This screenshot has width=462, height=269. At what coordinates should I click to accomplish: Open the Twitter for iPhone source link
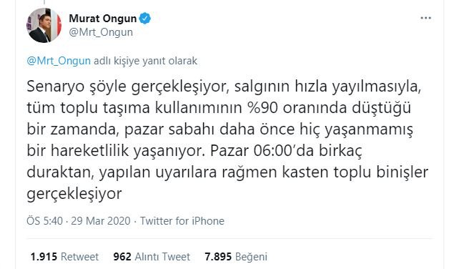coord(182,221)
